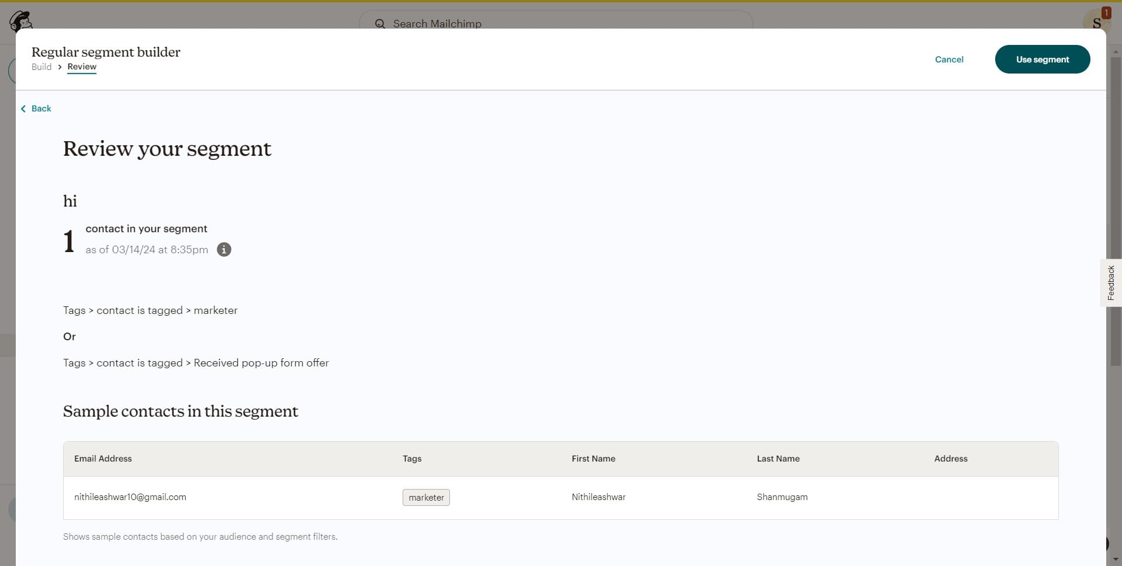Click the info icon beside the timestamp
1122x566 pixels.
[x=224, y=250]
